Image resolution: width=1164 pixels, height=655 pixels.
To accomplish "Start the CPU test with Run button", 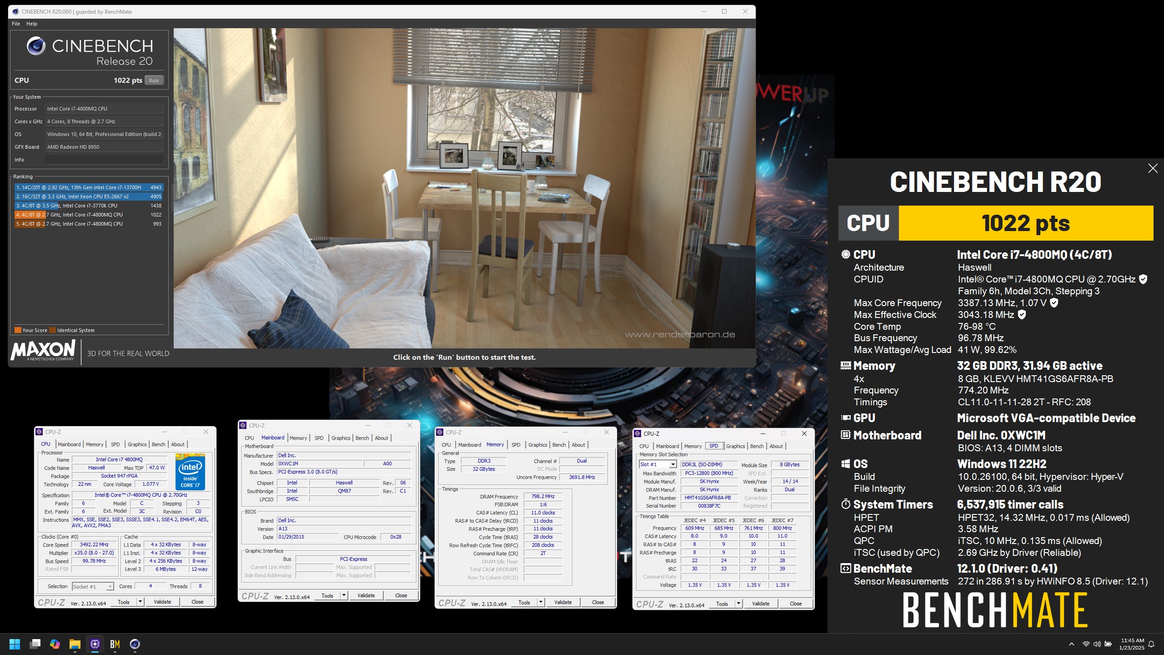I will tap(154, 81).
